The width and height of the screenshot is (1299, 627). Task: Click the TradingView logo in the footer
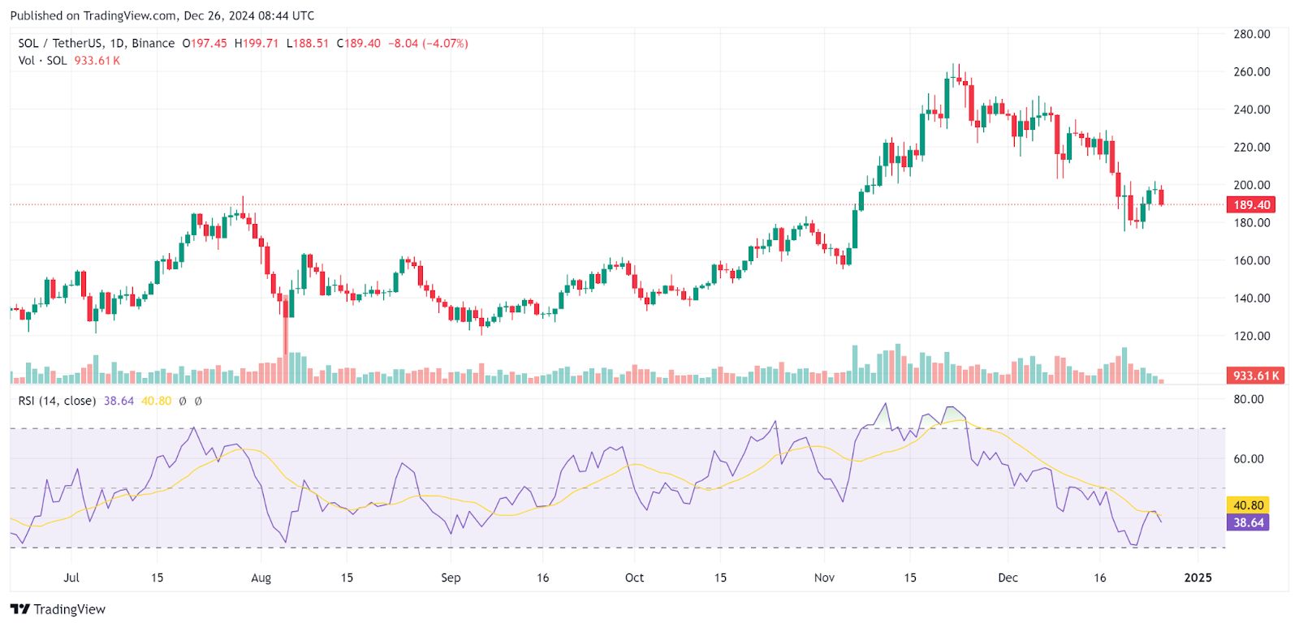click(58, 609)
